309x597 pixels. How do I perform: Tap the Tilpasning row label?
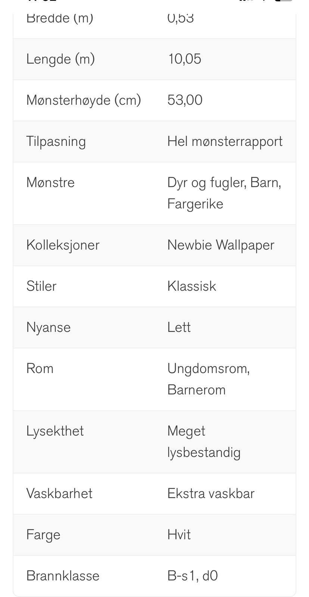coord(56,141)
